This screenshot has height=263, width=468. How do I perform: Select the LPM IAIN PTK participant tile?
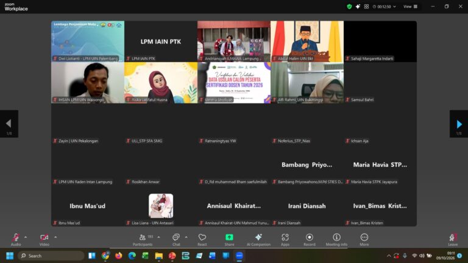pyautogui.click(x=161, y=41)
